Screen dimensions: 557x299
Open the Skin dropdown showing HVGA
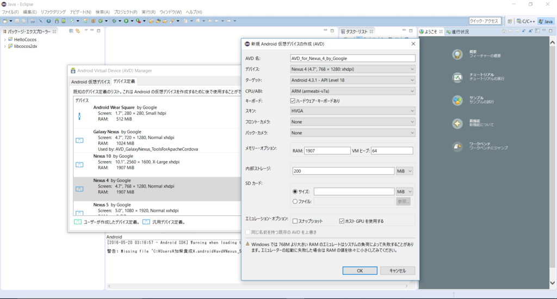coord(352,111)
